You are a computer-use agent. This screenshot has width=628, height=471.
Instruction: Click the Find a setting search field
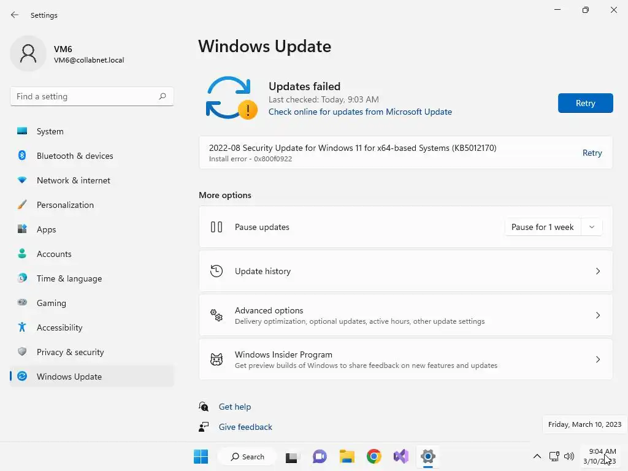[x=92, y=96]
